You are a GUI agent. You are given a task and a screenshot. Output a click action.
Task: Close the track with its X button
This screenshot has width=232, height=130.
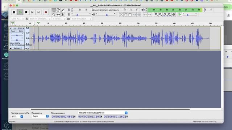11,28
